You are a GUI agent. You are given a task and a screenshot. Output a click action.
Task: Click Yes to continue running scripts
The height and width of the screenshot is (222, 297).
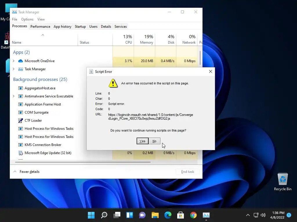tap(142, 141)
